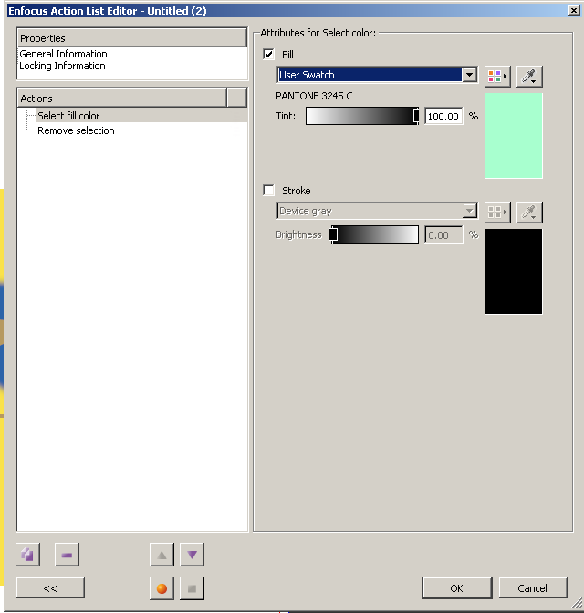Click the Tint slider track

click(362, 116)
